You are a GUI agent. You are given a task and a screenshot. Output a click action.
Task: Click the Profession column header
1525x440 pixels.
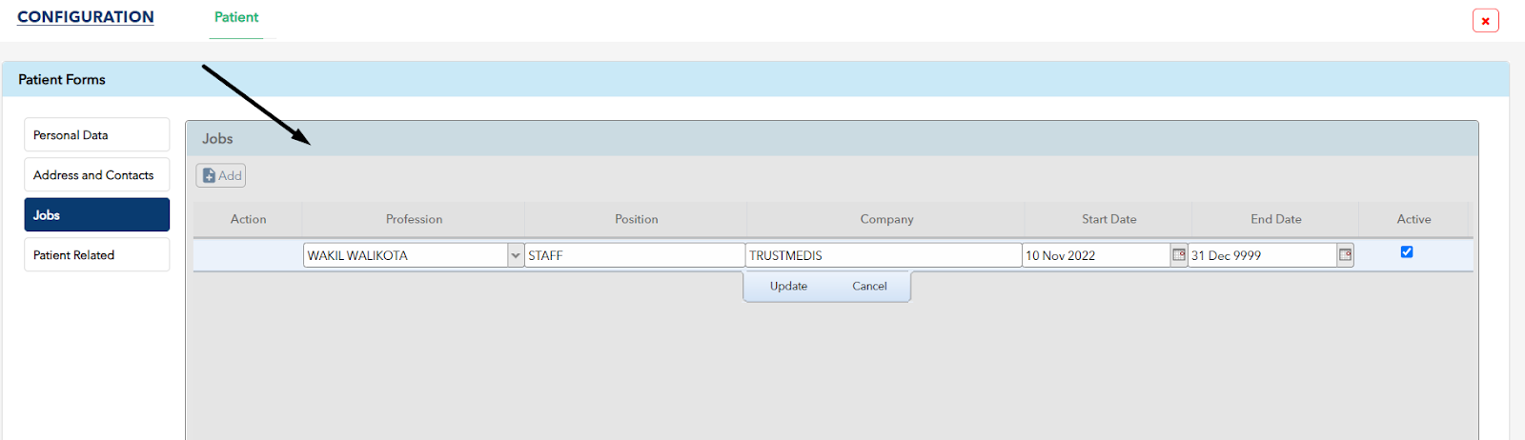414,219
